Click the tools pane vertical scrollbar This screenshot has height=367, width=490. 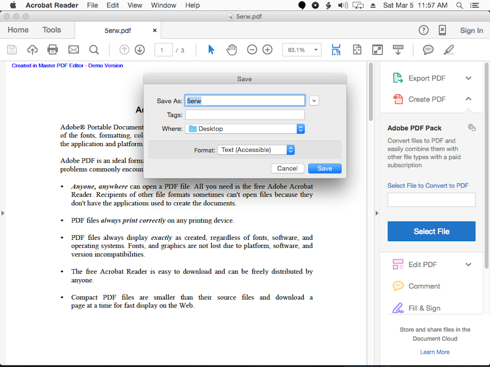pyautogui.click(x=487, y=165)
